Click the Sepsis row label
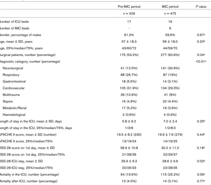This screenshot has height=185, width=211. [x=8, y=101]
